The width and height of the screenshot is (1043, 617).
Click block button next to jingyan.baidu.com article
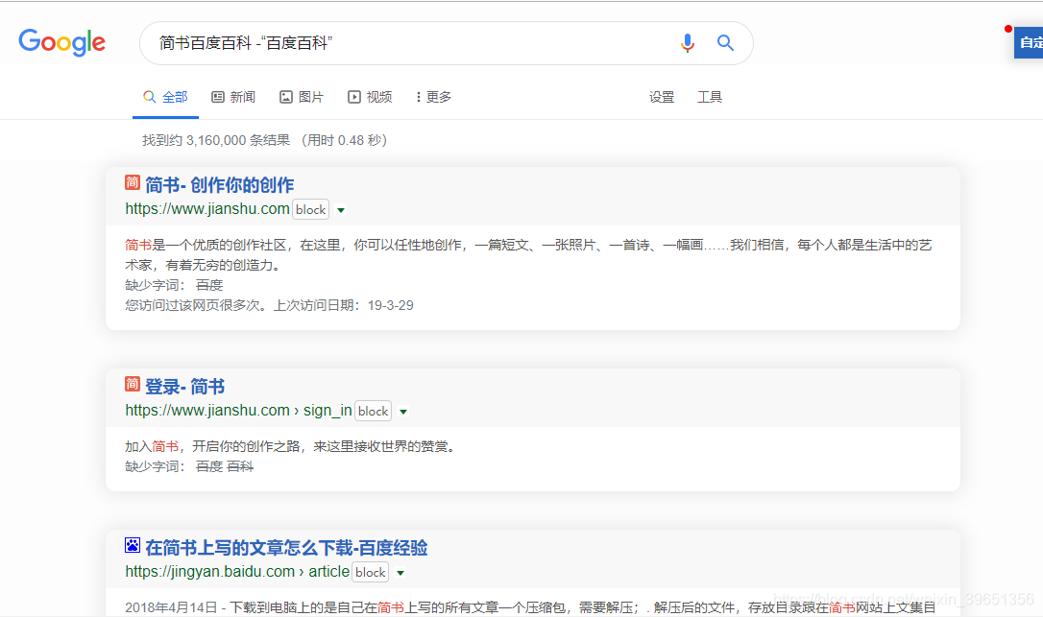371,573
